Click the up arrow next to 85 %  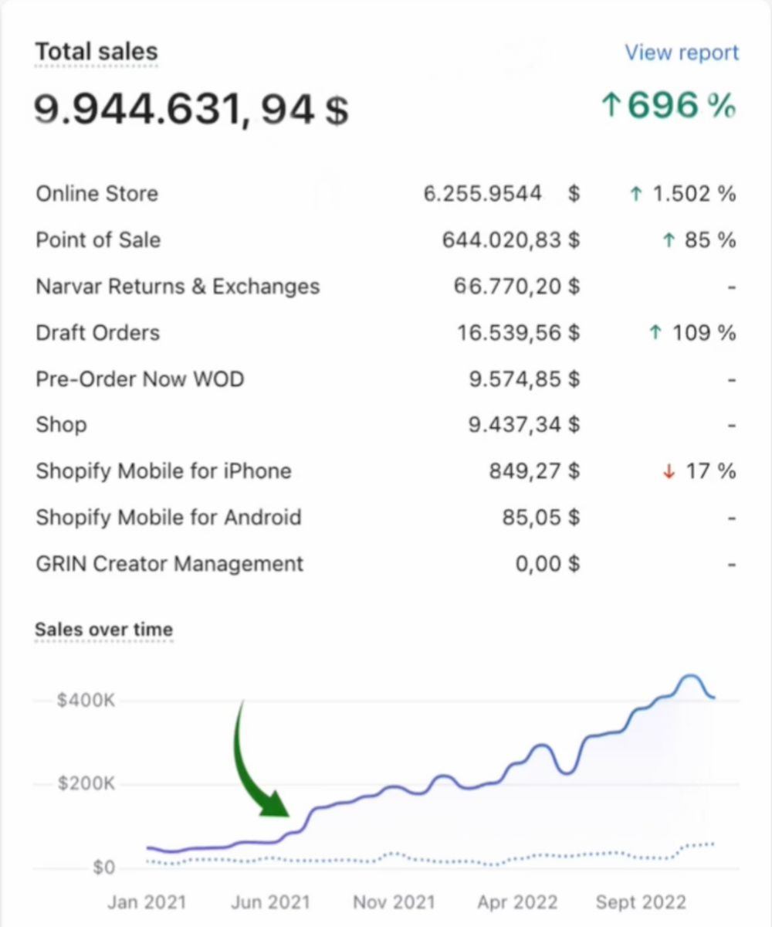click(x=669, y=240)
